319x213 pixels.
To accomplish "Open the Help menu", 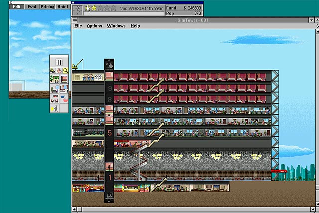I will [135, 26].
